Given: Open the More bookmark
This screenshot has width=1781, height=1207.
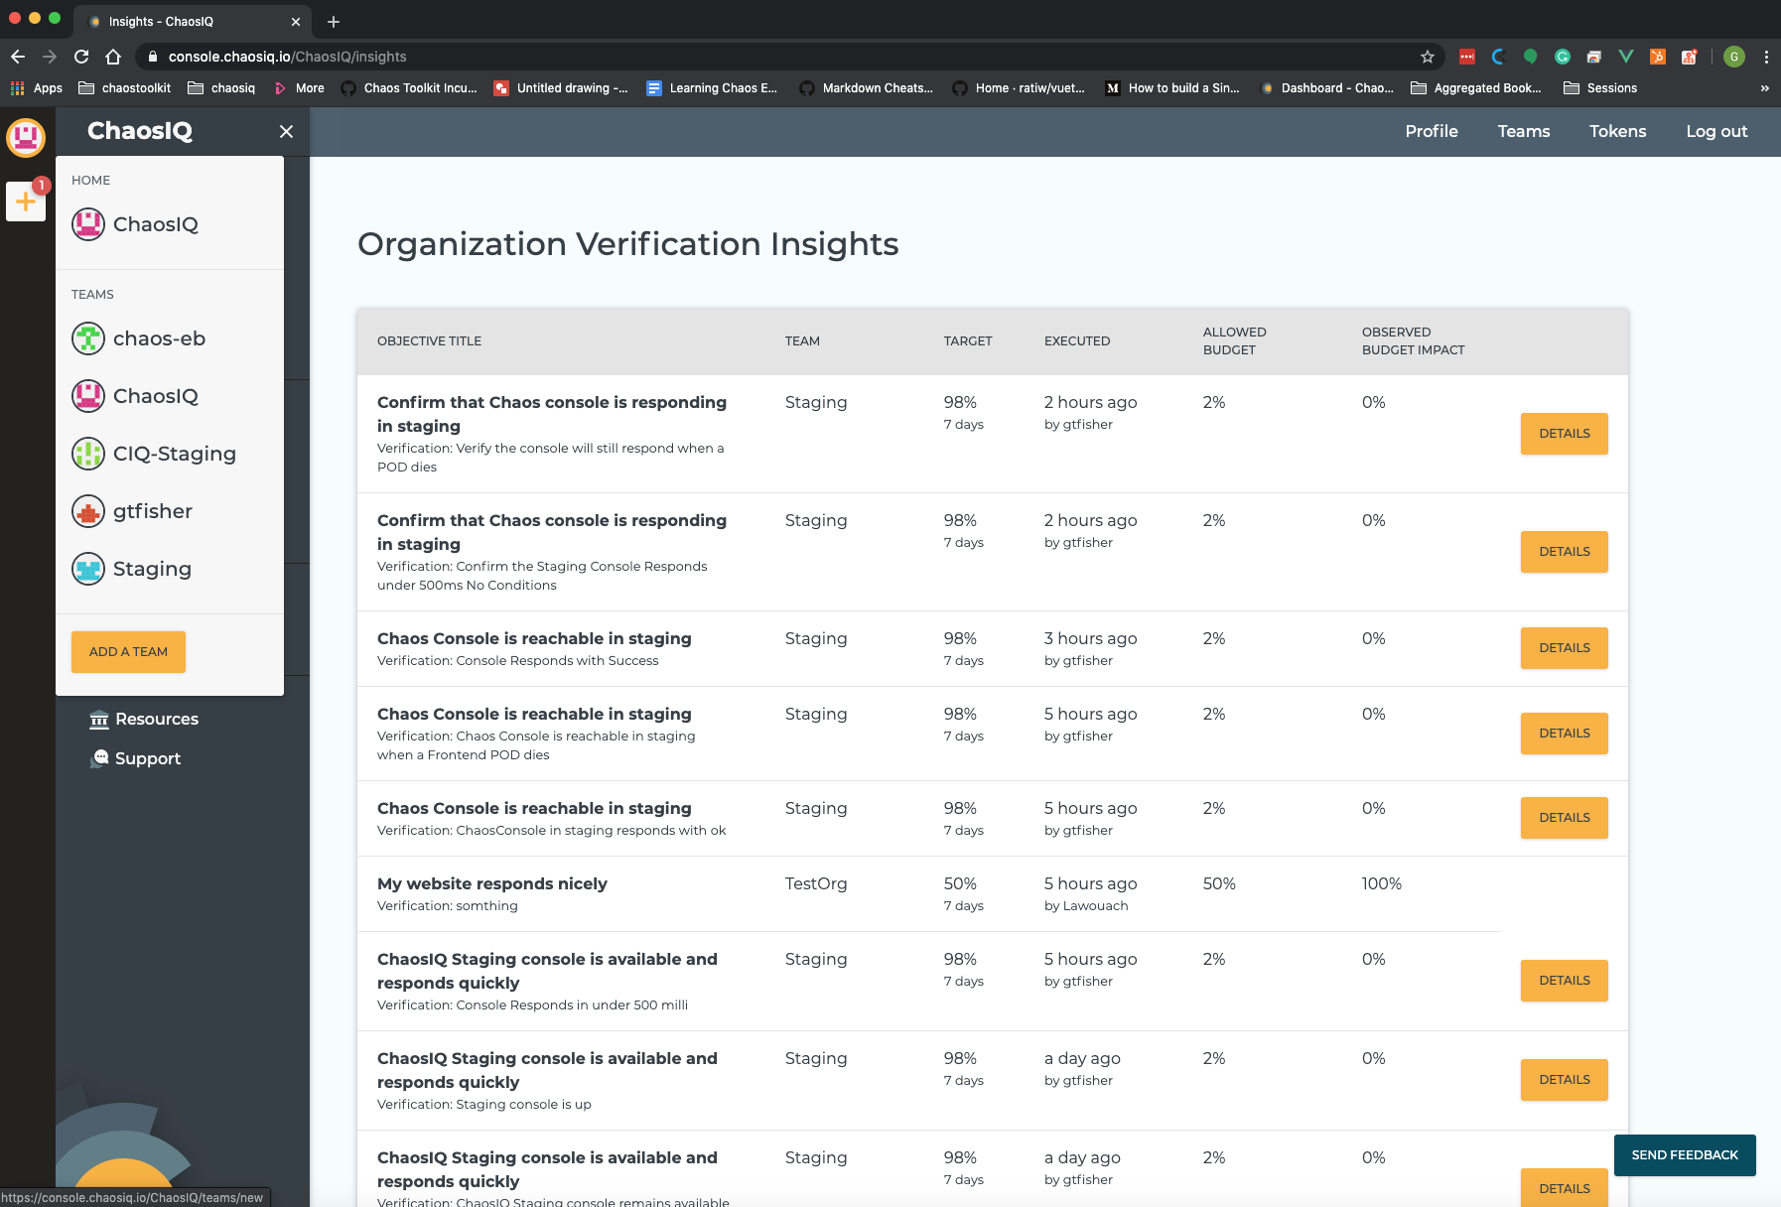Looking at the screenshot, I should coord(299,88).
